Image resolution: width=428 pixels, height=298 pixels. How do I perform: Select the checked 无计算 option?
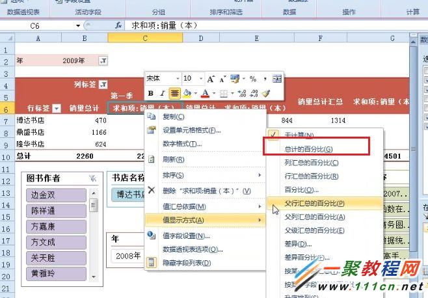tap(325, 135)
